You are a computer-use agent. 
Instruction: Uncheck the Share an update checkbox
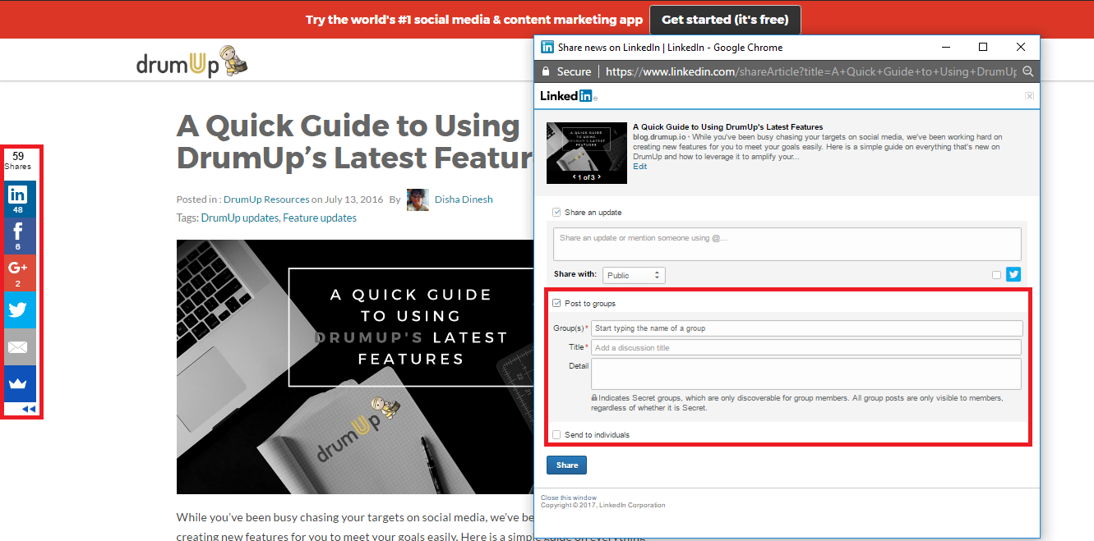tap(557, 213)
